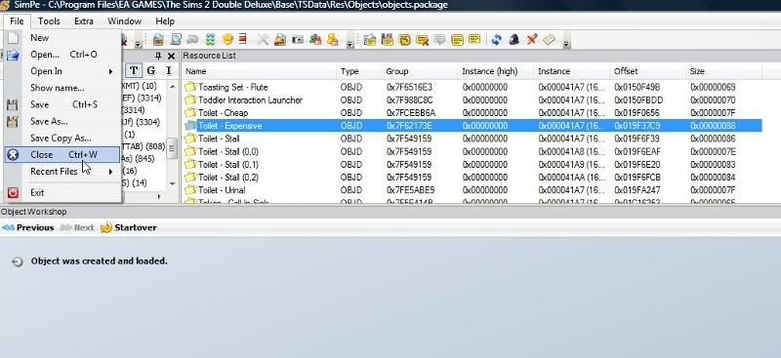Open the overflow dropdown at the toolbar's right end
781x358 pixels.
tap(566, 44)
